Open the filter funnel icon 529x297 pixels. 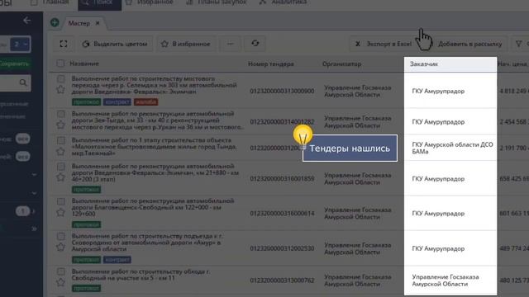[519, 44]
